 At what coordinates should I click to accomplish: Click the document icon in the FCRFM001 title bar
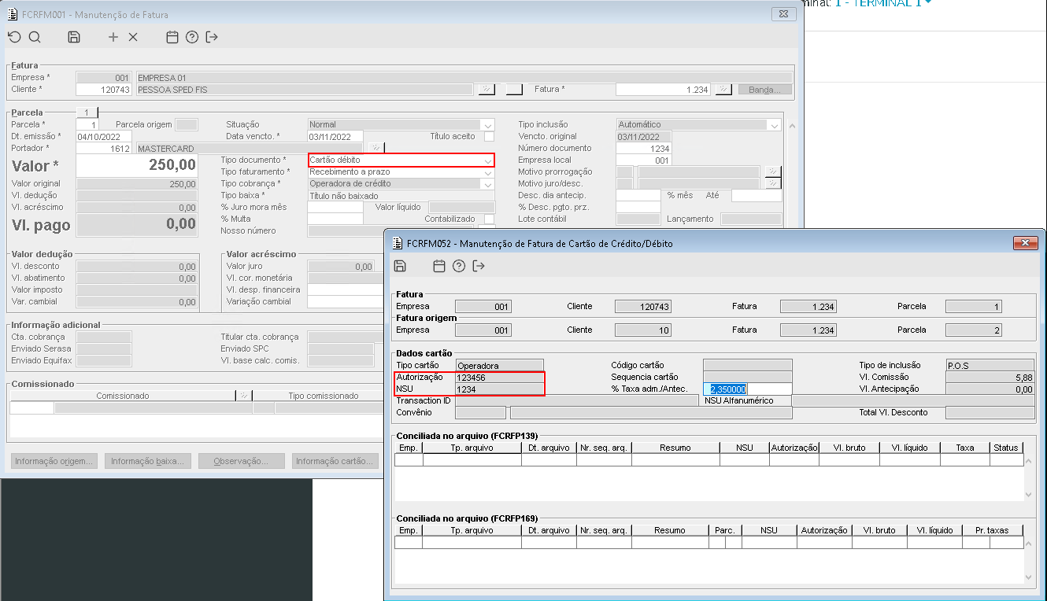[13, 14]
